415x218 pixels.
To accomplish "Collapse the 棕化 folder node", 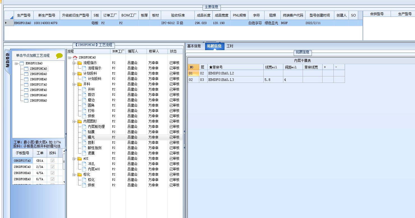I will point(74,175).
